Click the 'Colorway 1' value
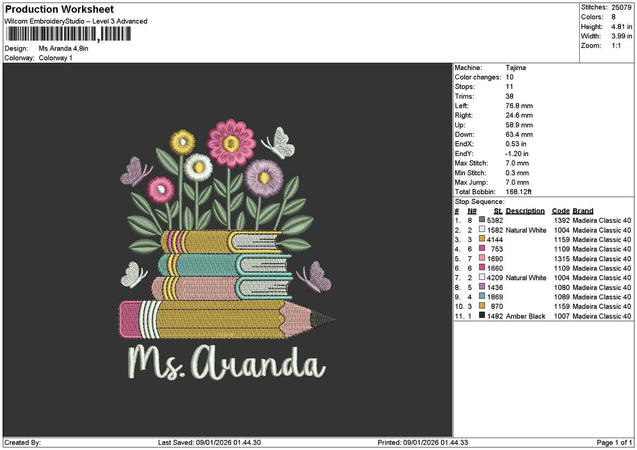The height and width of the screenshot is (450, 637). pos(56,58)
